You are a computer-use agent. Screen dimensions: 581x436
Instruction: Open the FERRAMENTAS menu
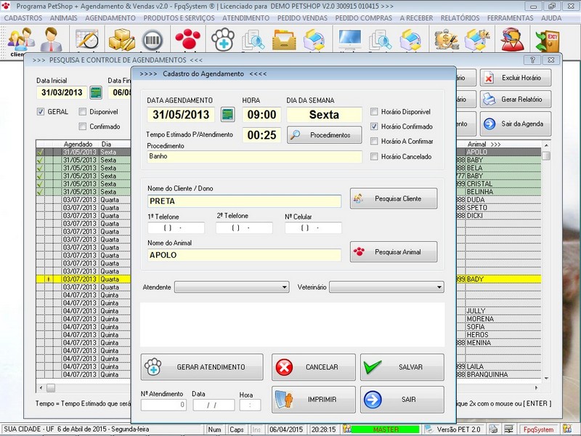click(x=511, y=17)
